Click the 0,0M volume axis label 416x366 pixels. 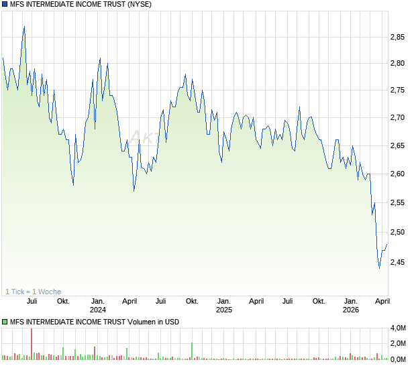398,359
